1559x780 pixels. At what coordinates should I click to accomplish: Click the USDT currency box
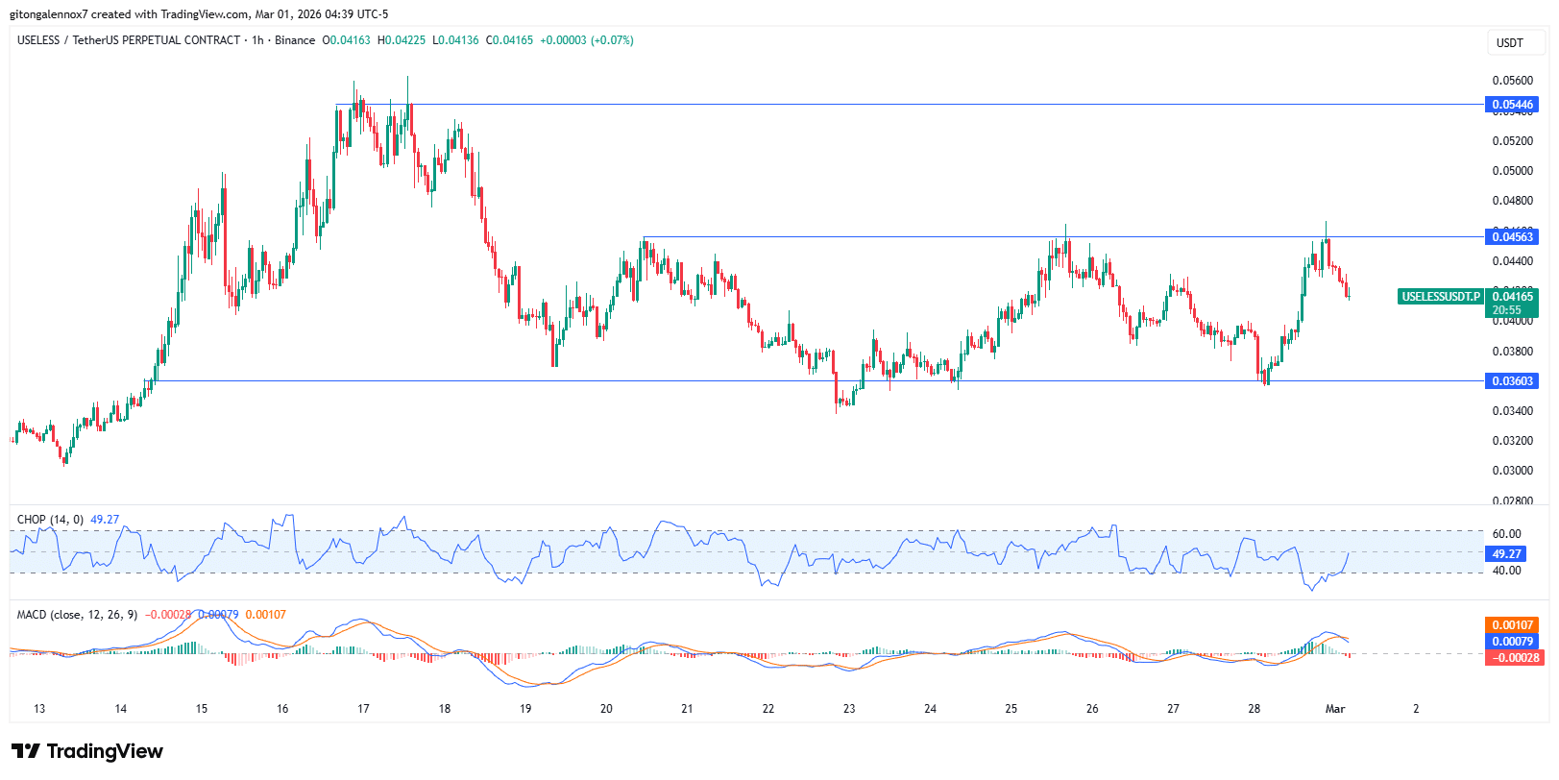point(1510,42)
